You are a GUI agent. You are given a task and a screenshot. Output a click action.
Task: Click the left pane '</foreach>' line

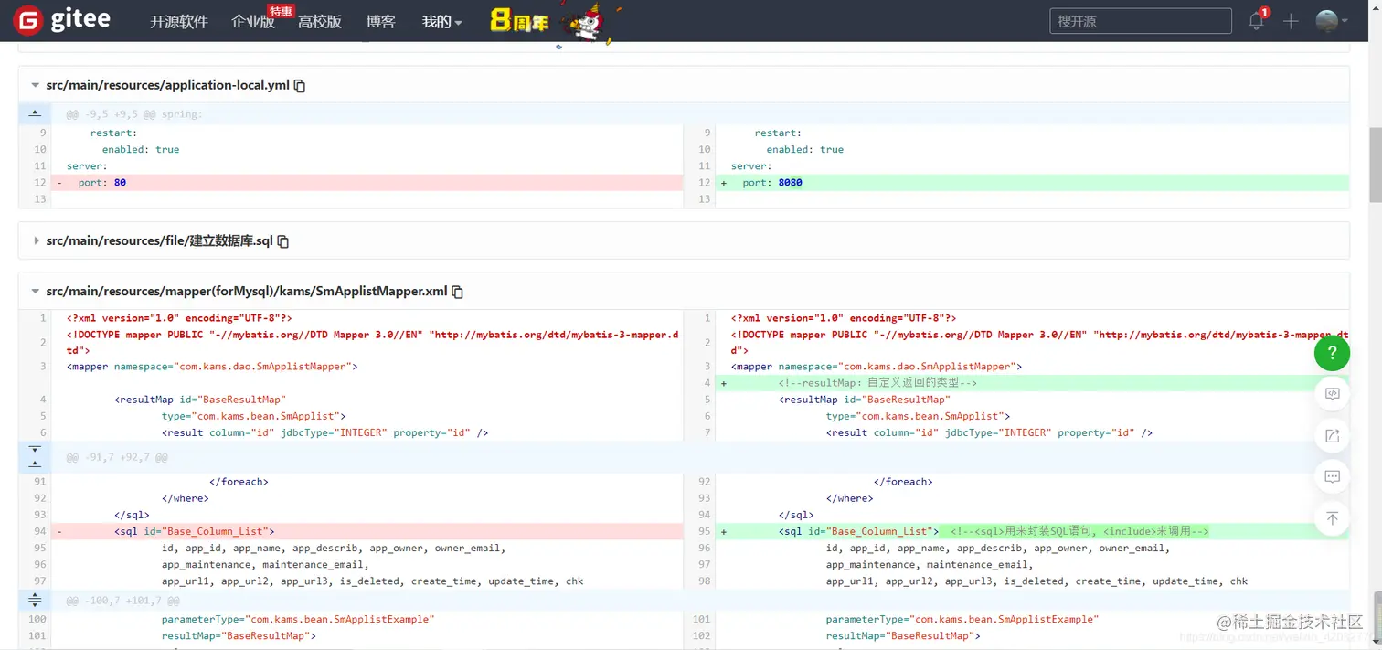[x=239, y=482]
